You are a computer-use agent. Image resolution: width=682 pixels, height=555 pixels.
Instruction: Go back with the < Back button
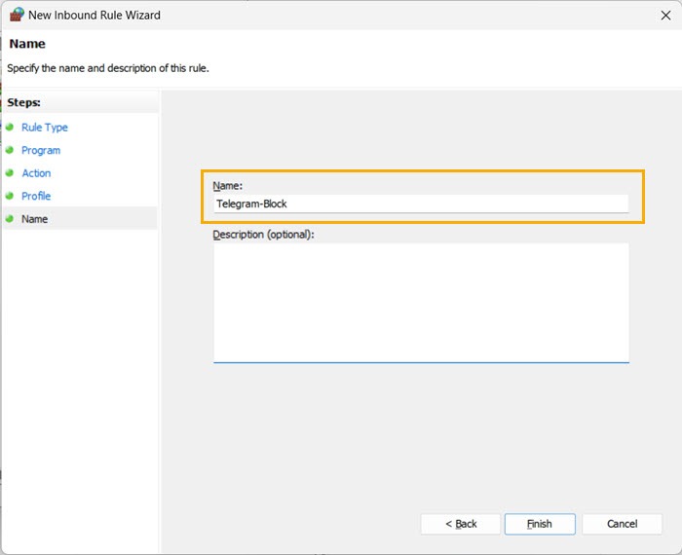click(461, 524)
